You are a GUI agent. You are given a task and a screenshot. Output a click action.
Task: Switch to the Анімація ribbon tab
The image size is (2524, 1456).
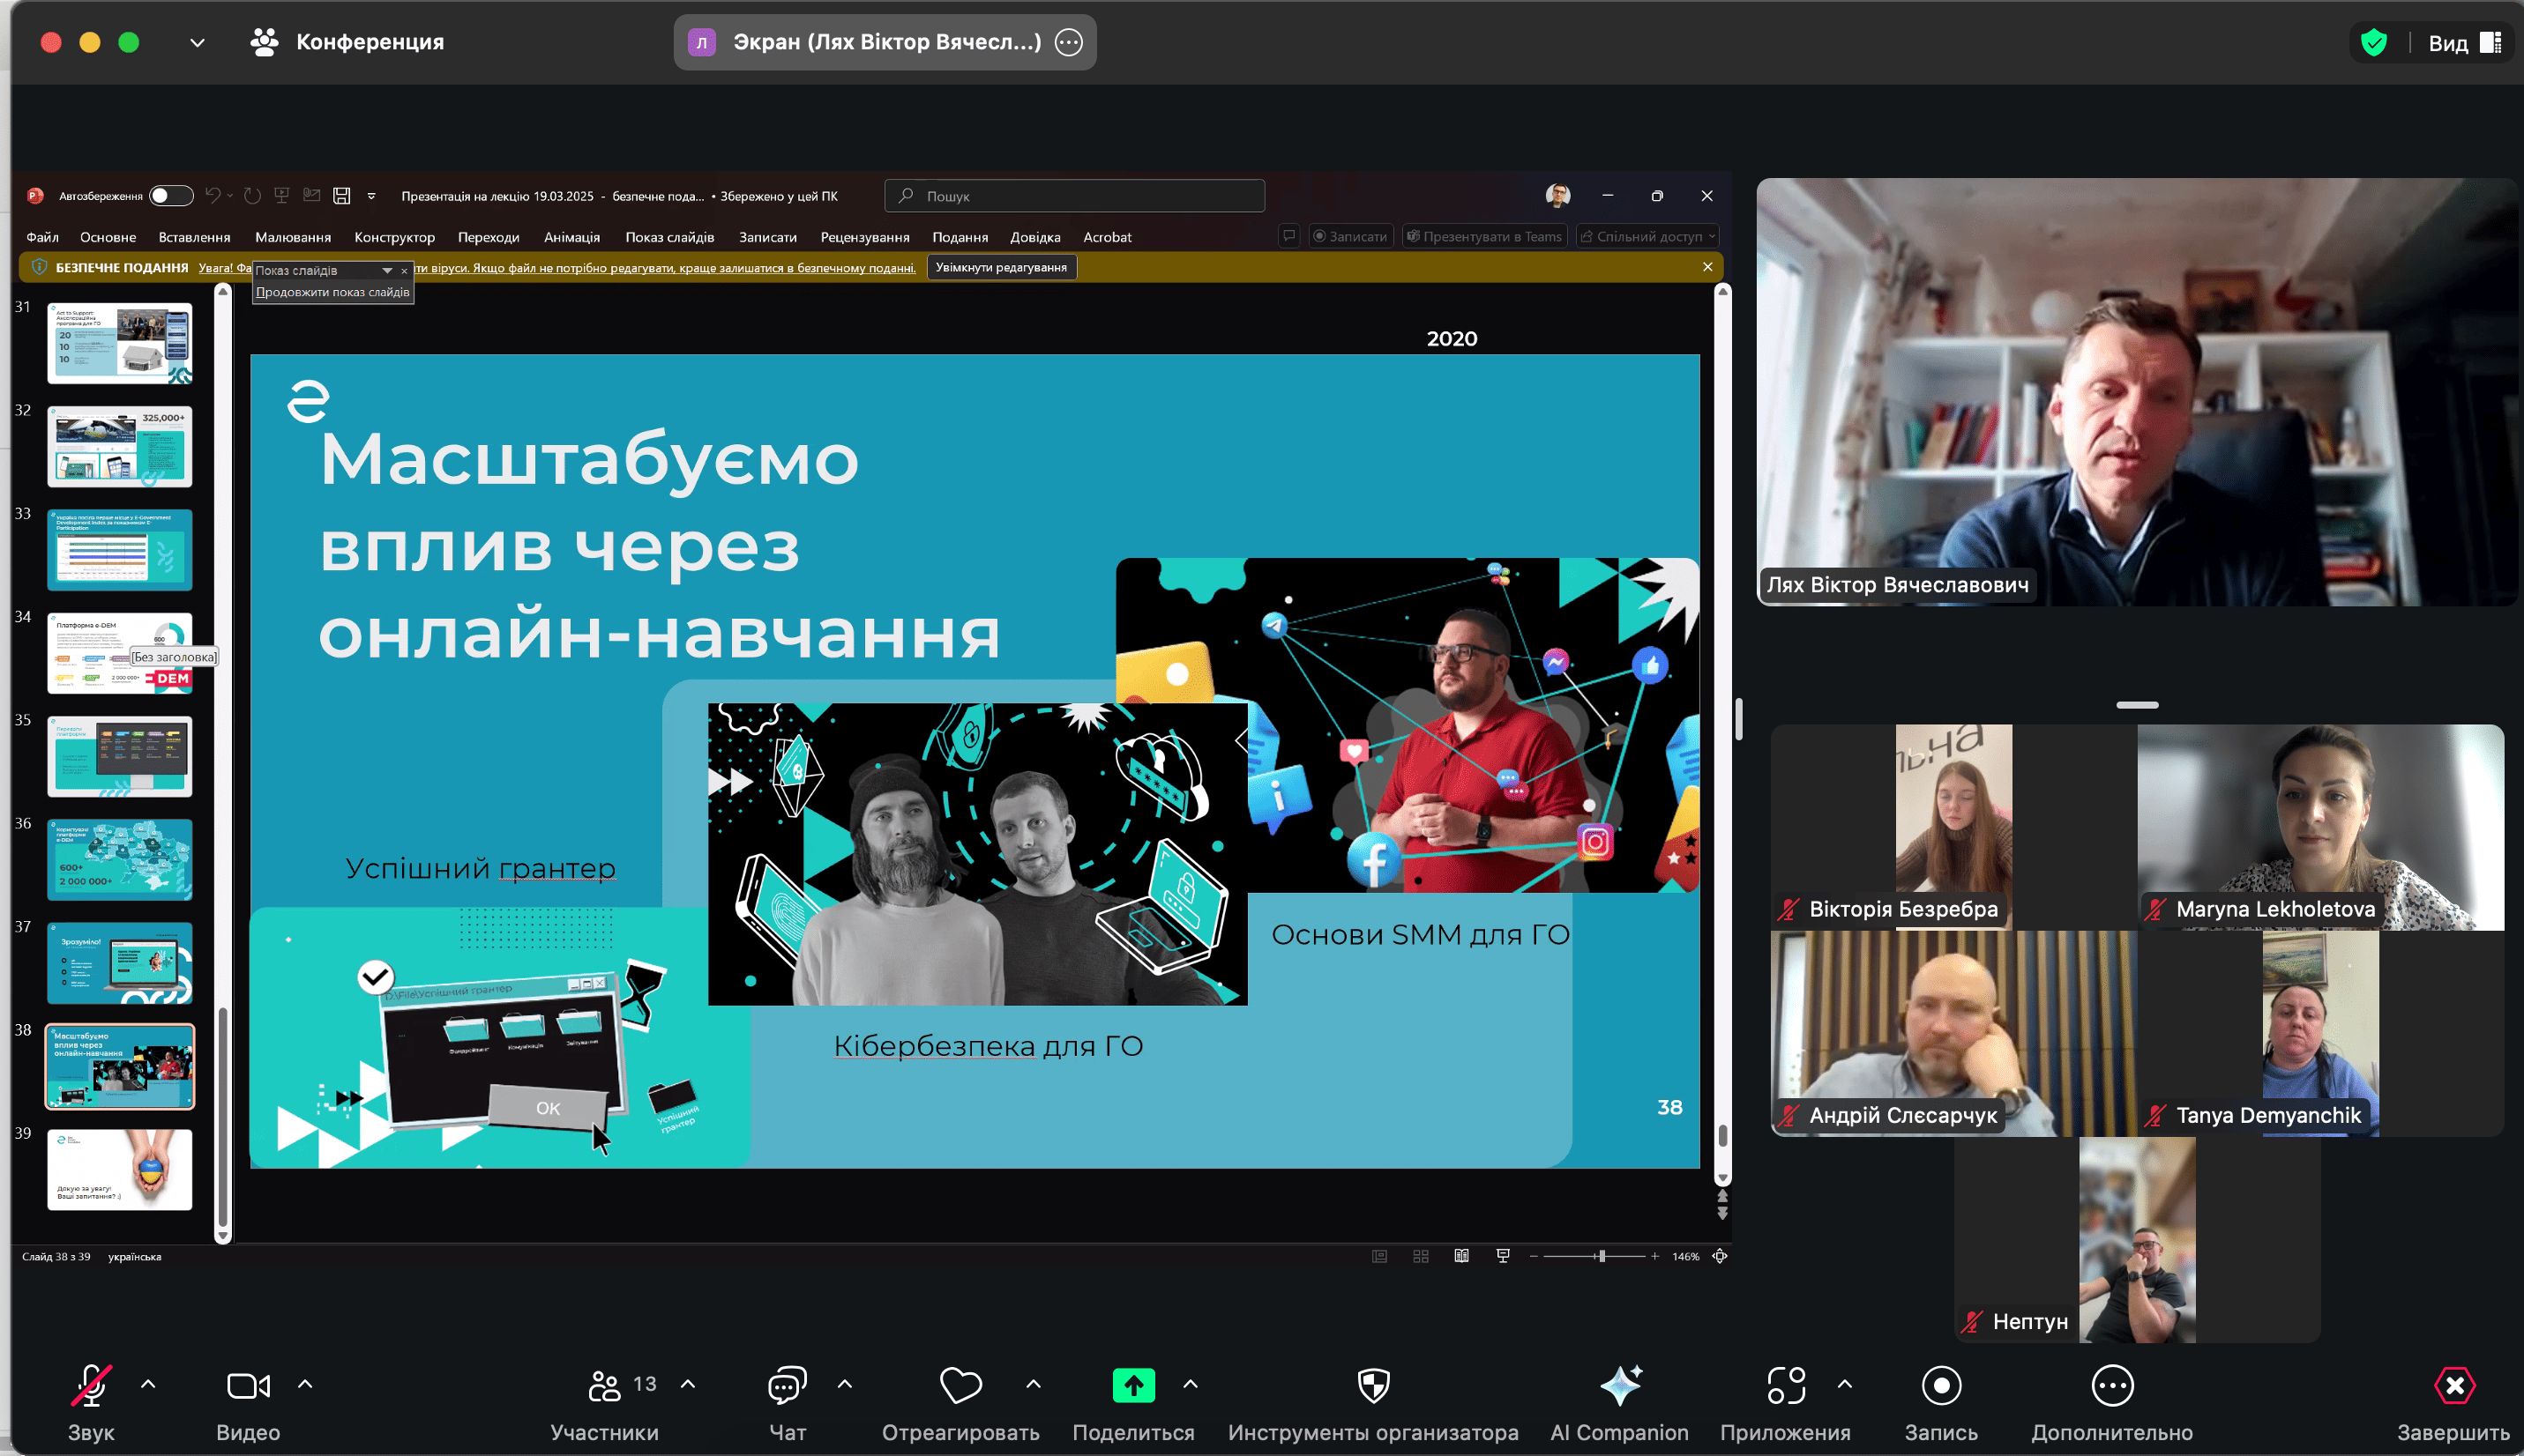(x=572, y=237)
